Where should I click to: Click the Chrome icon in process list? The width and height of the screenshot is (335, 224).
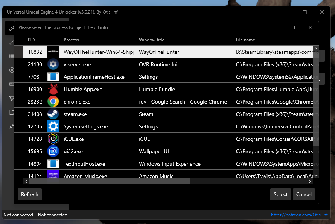(x=53, y=102)
